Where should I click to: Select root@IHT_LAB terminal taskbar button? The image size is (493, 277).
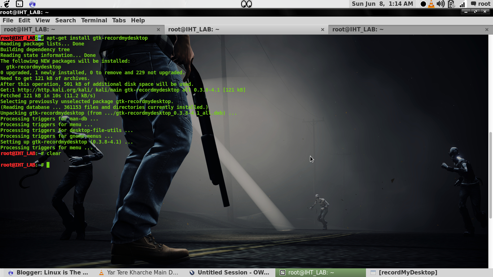(320, 273)
